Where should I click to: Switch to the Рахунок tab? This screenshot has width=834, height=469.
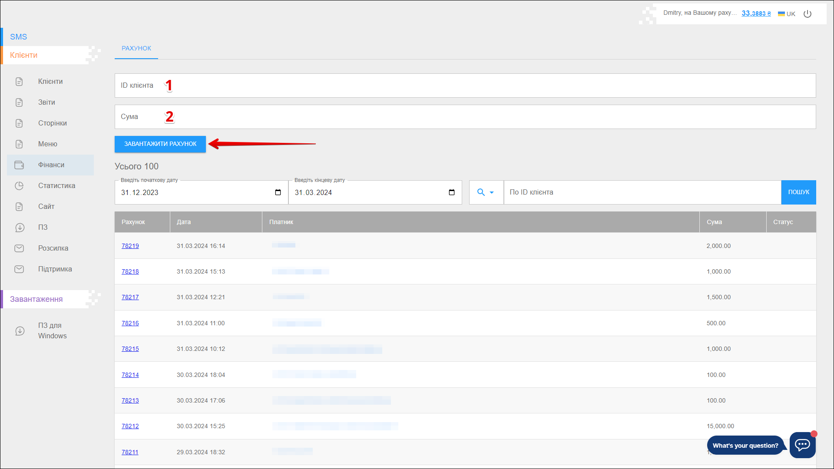pos(136,48)
